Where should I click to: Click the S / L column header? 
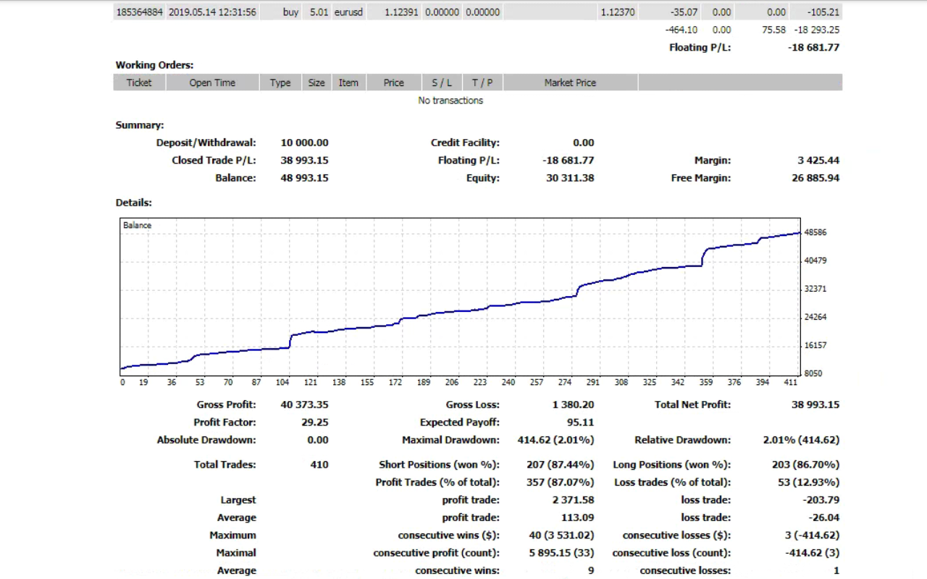point(442,83)
